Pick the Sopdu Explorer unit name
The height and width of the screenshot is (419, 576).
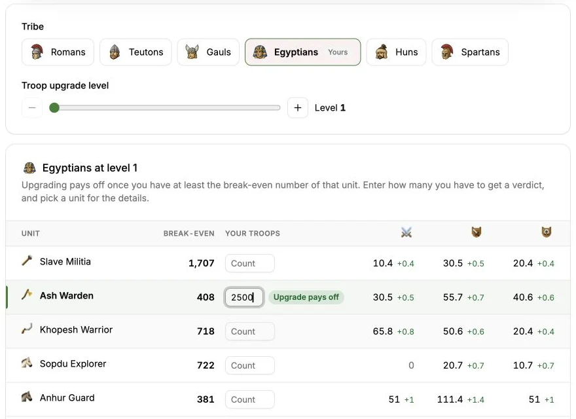click(73, 363)
